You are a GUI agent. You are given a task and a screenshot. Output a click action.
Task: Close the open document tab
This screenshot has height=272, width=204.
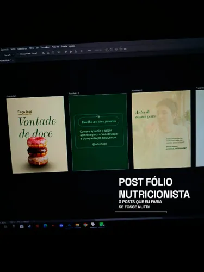point(13,60)
